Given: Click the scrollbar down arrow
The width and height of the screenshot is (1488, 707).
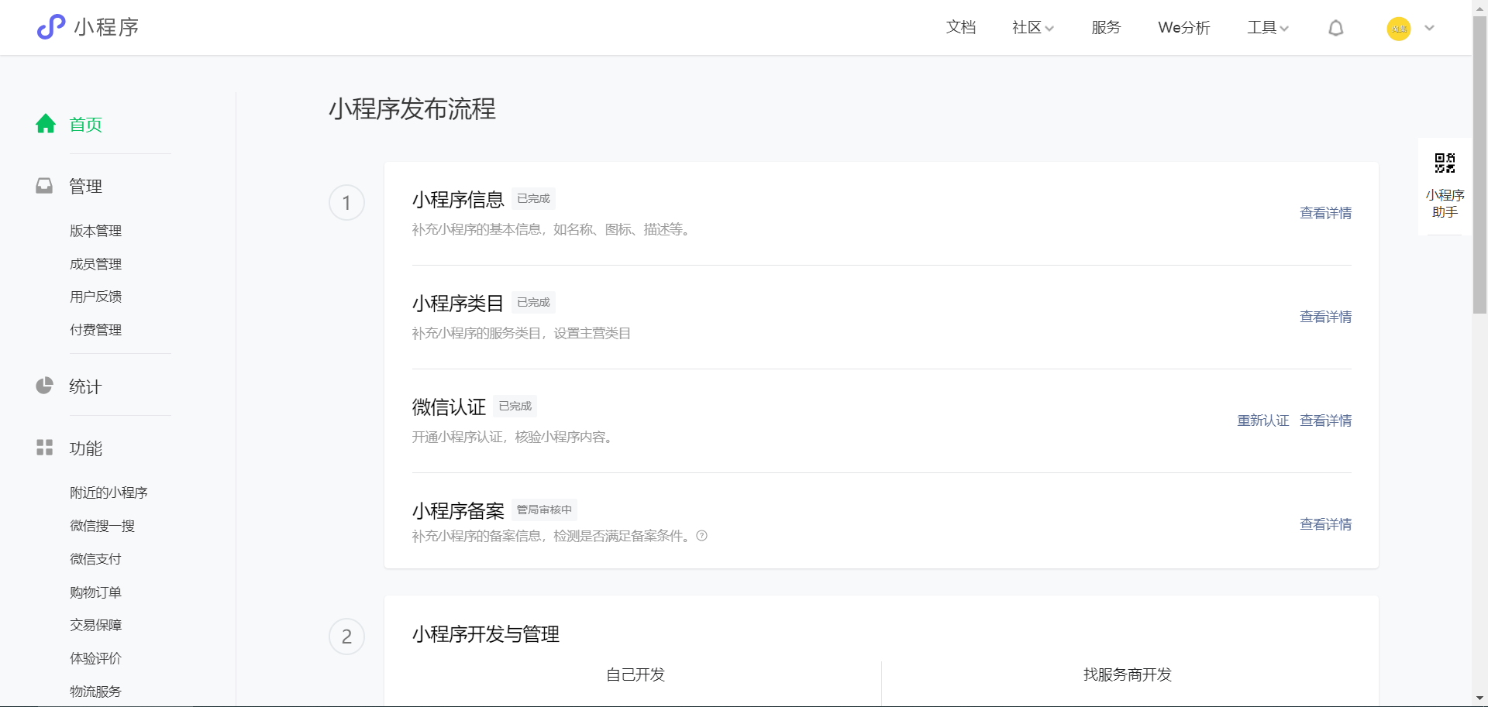Looking at the screenshot, I should (1479, 699).
